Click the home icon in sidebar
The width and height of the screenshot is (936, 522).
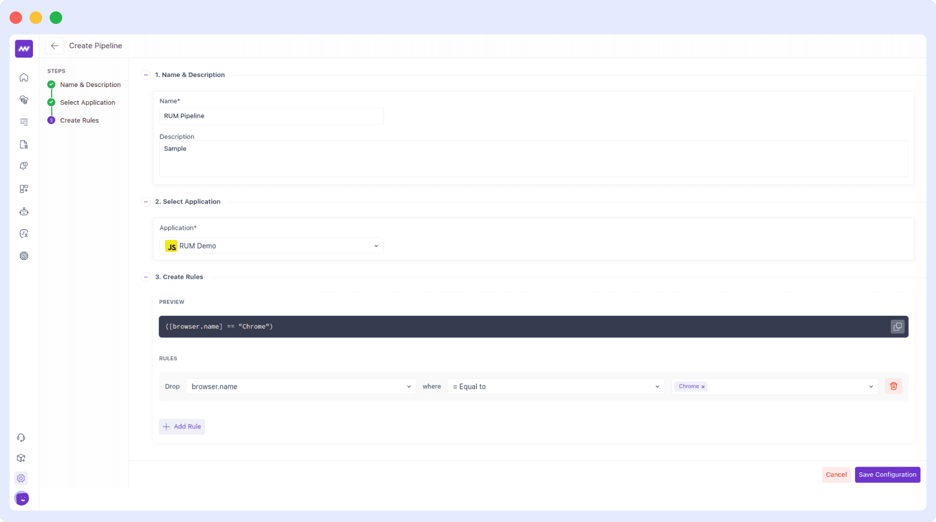[x=24, y=77]
